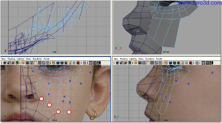The image size is (222, 123).
Task: Open the Lighting menu in the front panel
Action: tap(20, 59)
